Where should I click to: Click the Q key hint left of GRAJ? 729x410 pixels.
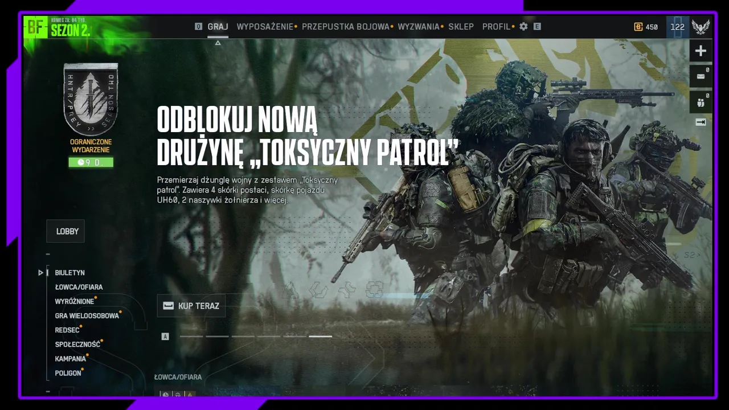(198, 27)
